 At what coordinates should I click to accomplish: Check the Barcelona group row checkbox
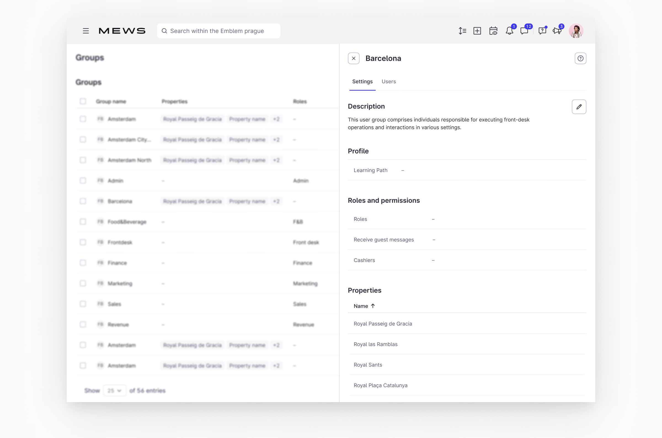pos(83,201)
